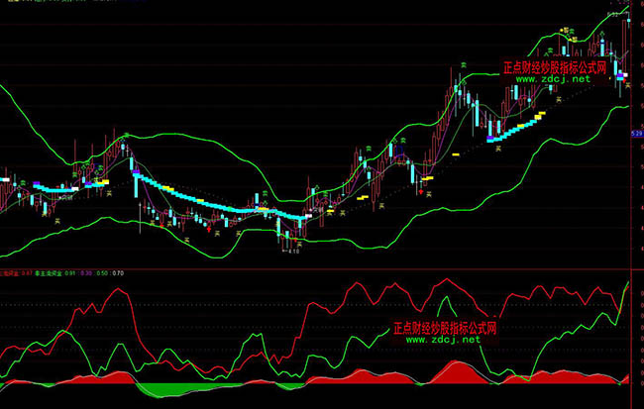
Task: Click the 5.29 current price tag on right axis
Action: click(x=636, y=133)
